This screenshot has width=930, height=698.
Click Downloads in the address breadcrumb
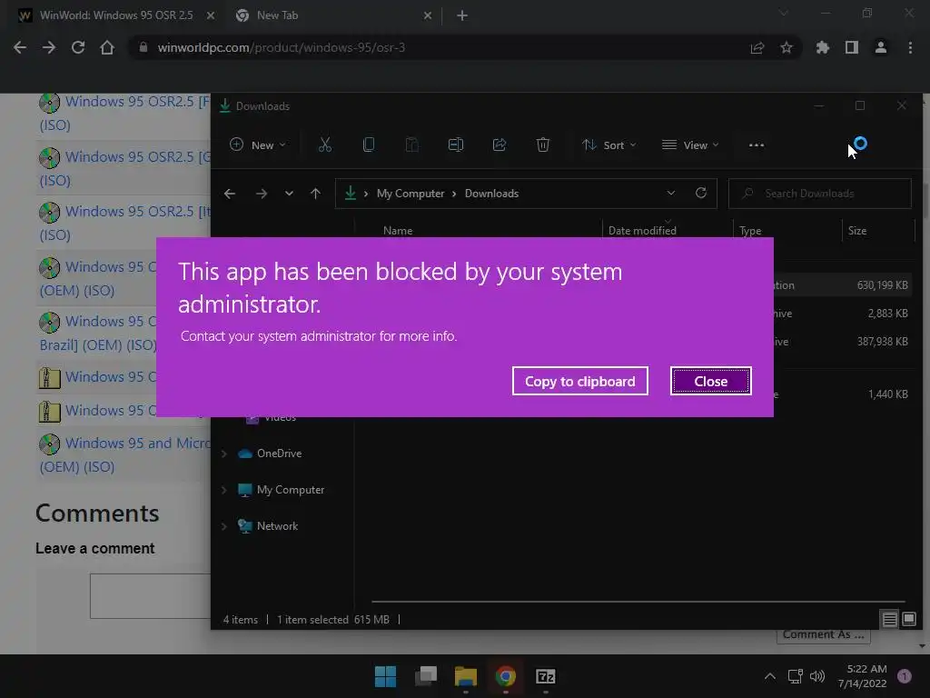click(491, 194)
